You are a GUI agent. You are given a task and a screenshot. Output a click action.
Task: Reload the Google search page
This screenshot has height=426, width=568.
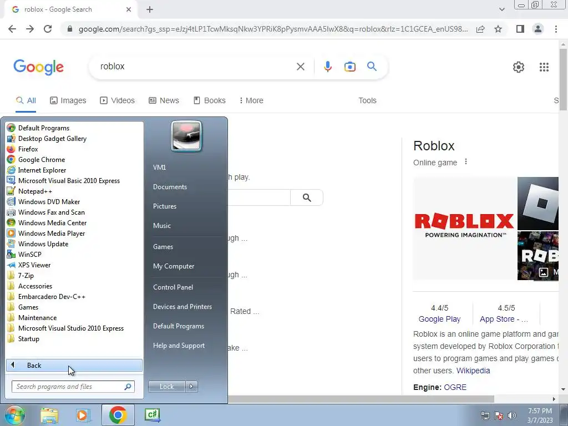tap(48, 29)
